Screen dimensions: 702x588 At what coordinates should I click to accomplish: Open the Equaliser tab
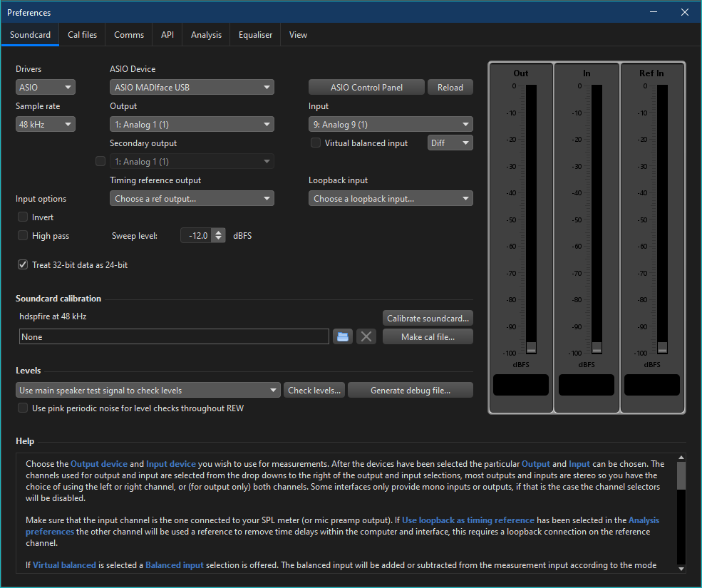[255, 35]
